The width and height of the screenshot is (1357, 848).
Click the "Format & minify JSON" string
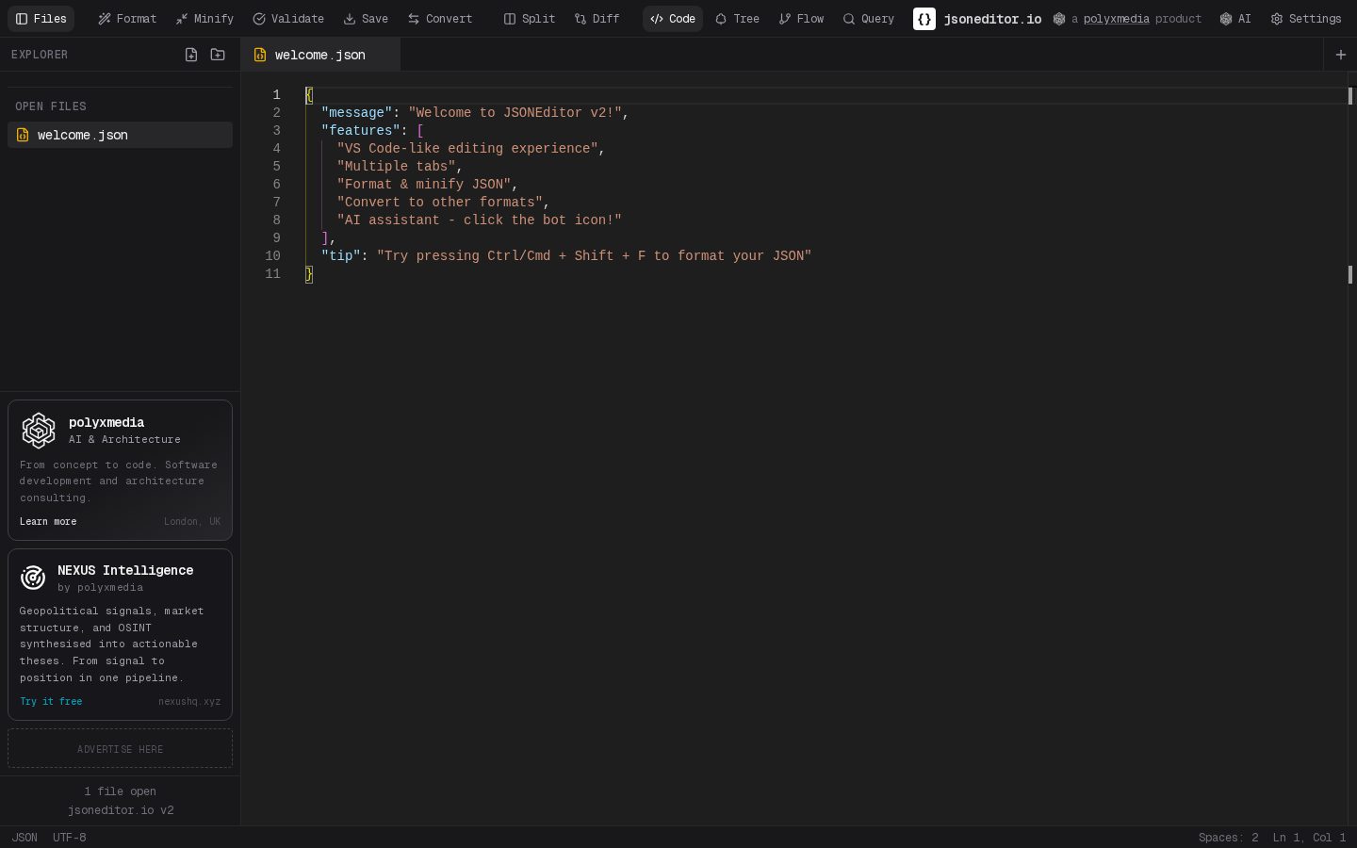click(424, 185)
